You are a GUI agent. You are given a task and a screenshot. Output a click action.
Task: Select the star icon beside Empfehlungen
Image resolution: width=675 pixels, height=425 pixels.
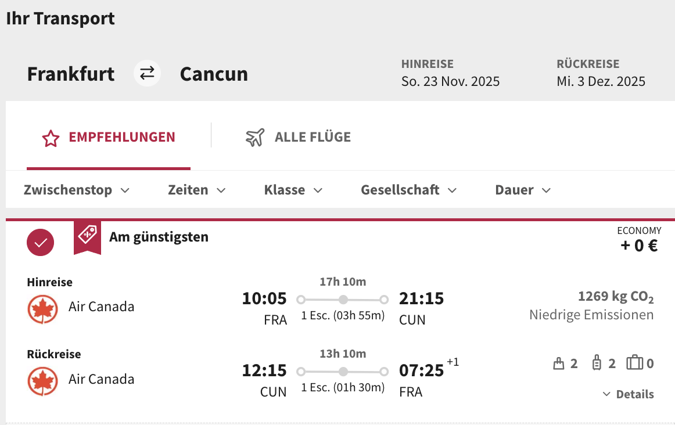(51, 136)
